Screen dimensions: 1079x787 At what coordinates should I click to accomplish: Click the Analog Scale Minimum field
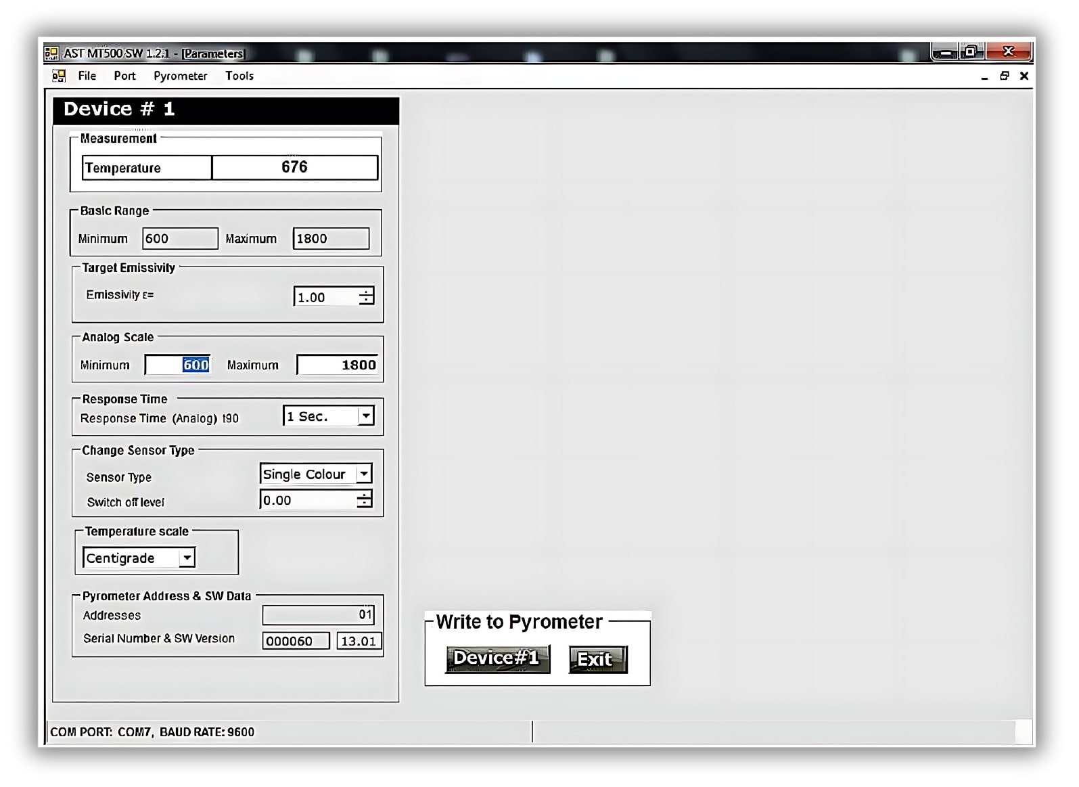click(x=178, y=365)
